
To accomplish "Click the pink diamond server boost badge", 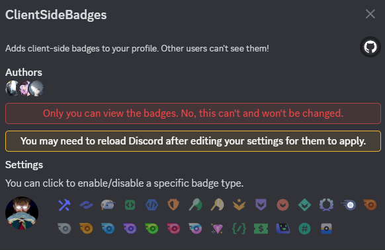I will (x=217, y=229).
